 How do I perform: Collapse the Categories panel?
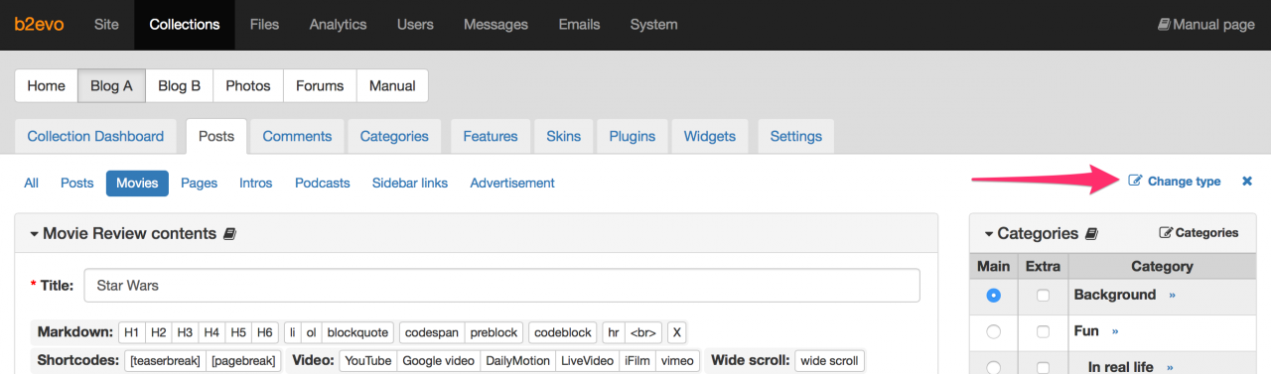click(989, 234)
